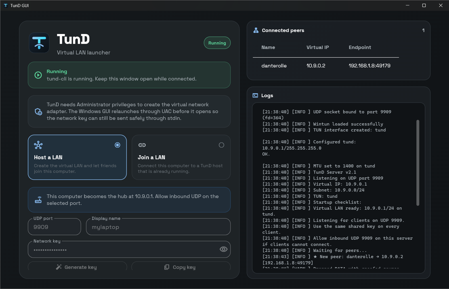Viewport: 449px width, 289px height.
Task: Click the green Running status badge
Action: coord(217,43)
